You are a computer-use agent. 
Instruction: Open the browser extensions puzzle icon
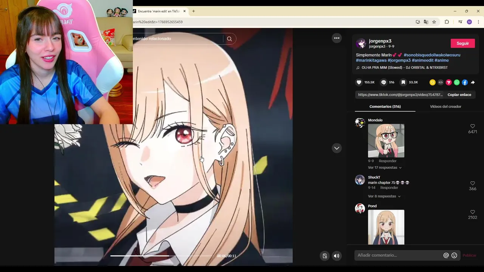[447, 22]
